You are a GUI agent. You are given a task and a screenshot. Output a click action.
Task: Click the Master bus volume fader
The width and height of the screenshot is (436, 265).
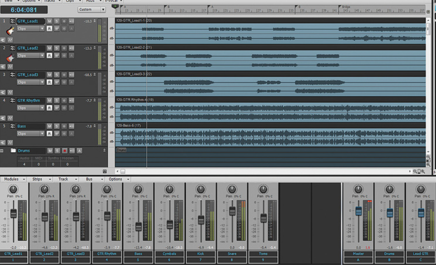359,211
